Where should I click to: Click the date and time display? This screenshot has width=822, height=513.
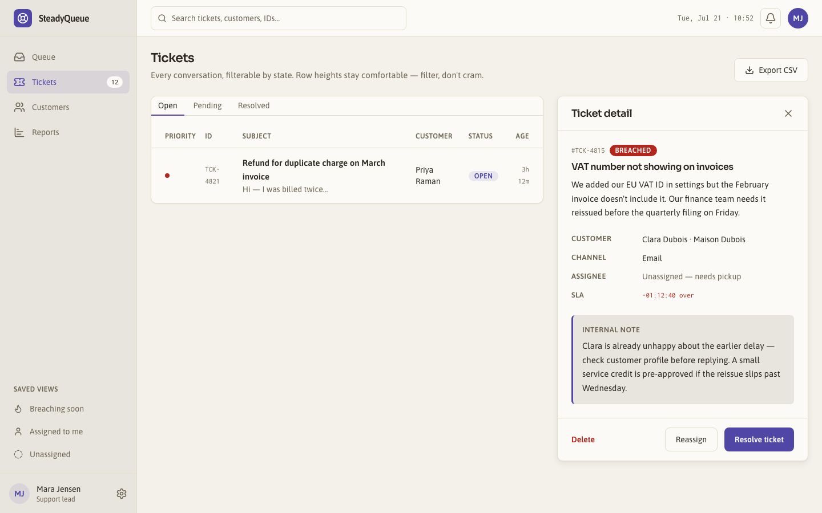click(x=715, y=18)
